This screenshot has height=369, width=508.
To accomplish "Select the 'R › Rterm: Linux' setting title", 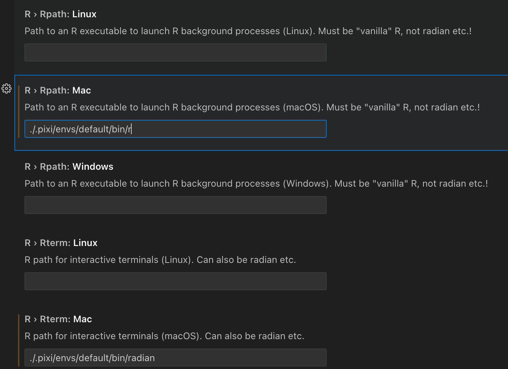I will pyautogui.click(x=61, y=243).
